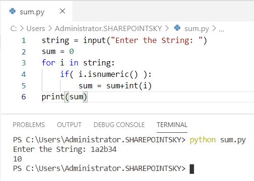Open Administrator.SHAREPOINTSKY breadcrumb folder
Viewport: 254px width, 181px height.
click(108, 29)
